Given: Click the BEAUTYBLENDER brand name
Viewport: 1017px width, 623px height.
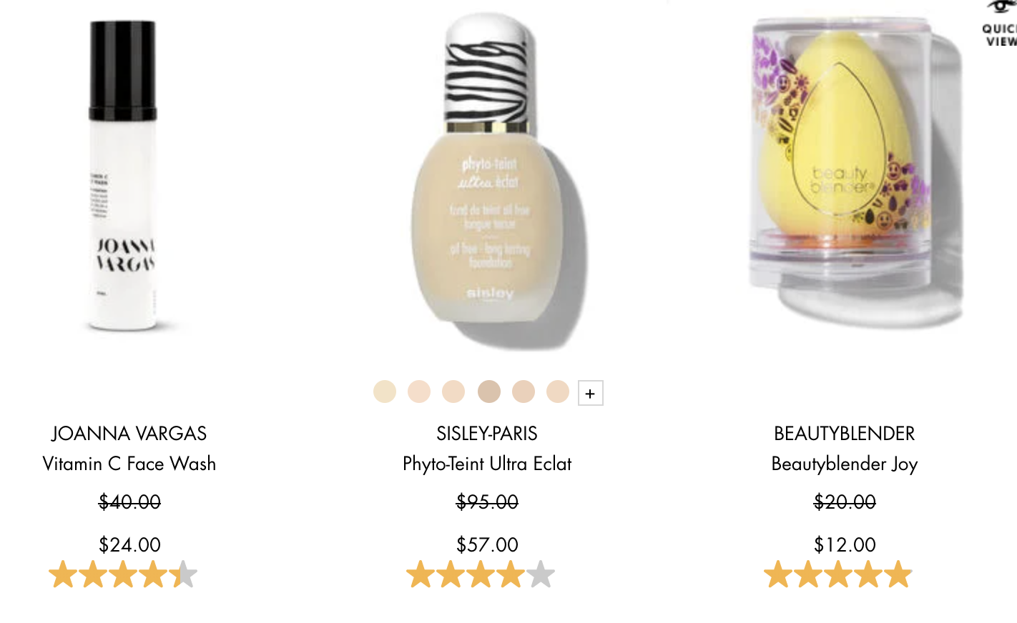Looking at the screenshot, I should (845, 434).
